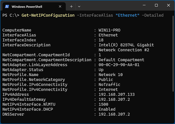The width and height of the screenshot is (175, 124).
Task: Click the -InterfaceAlias parameter text
Action: coord(95,15)
